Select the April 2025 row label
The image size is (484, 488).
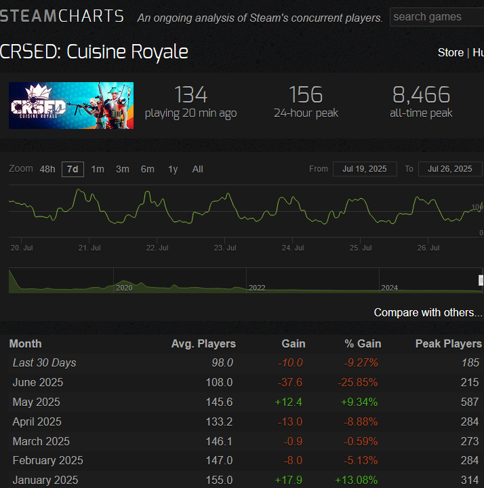(x=37, y=421)
